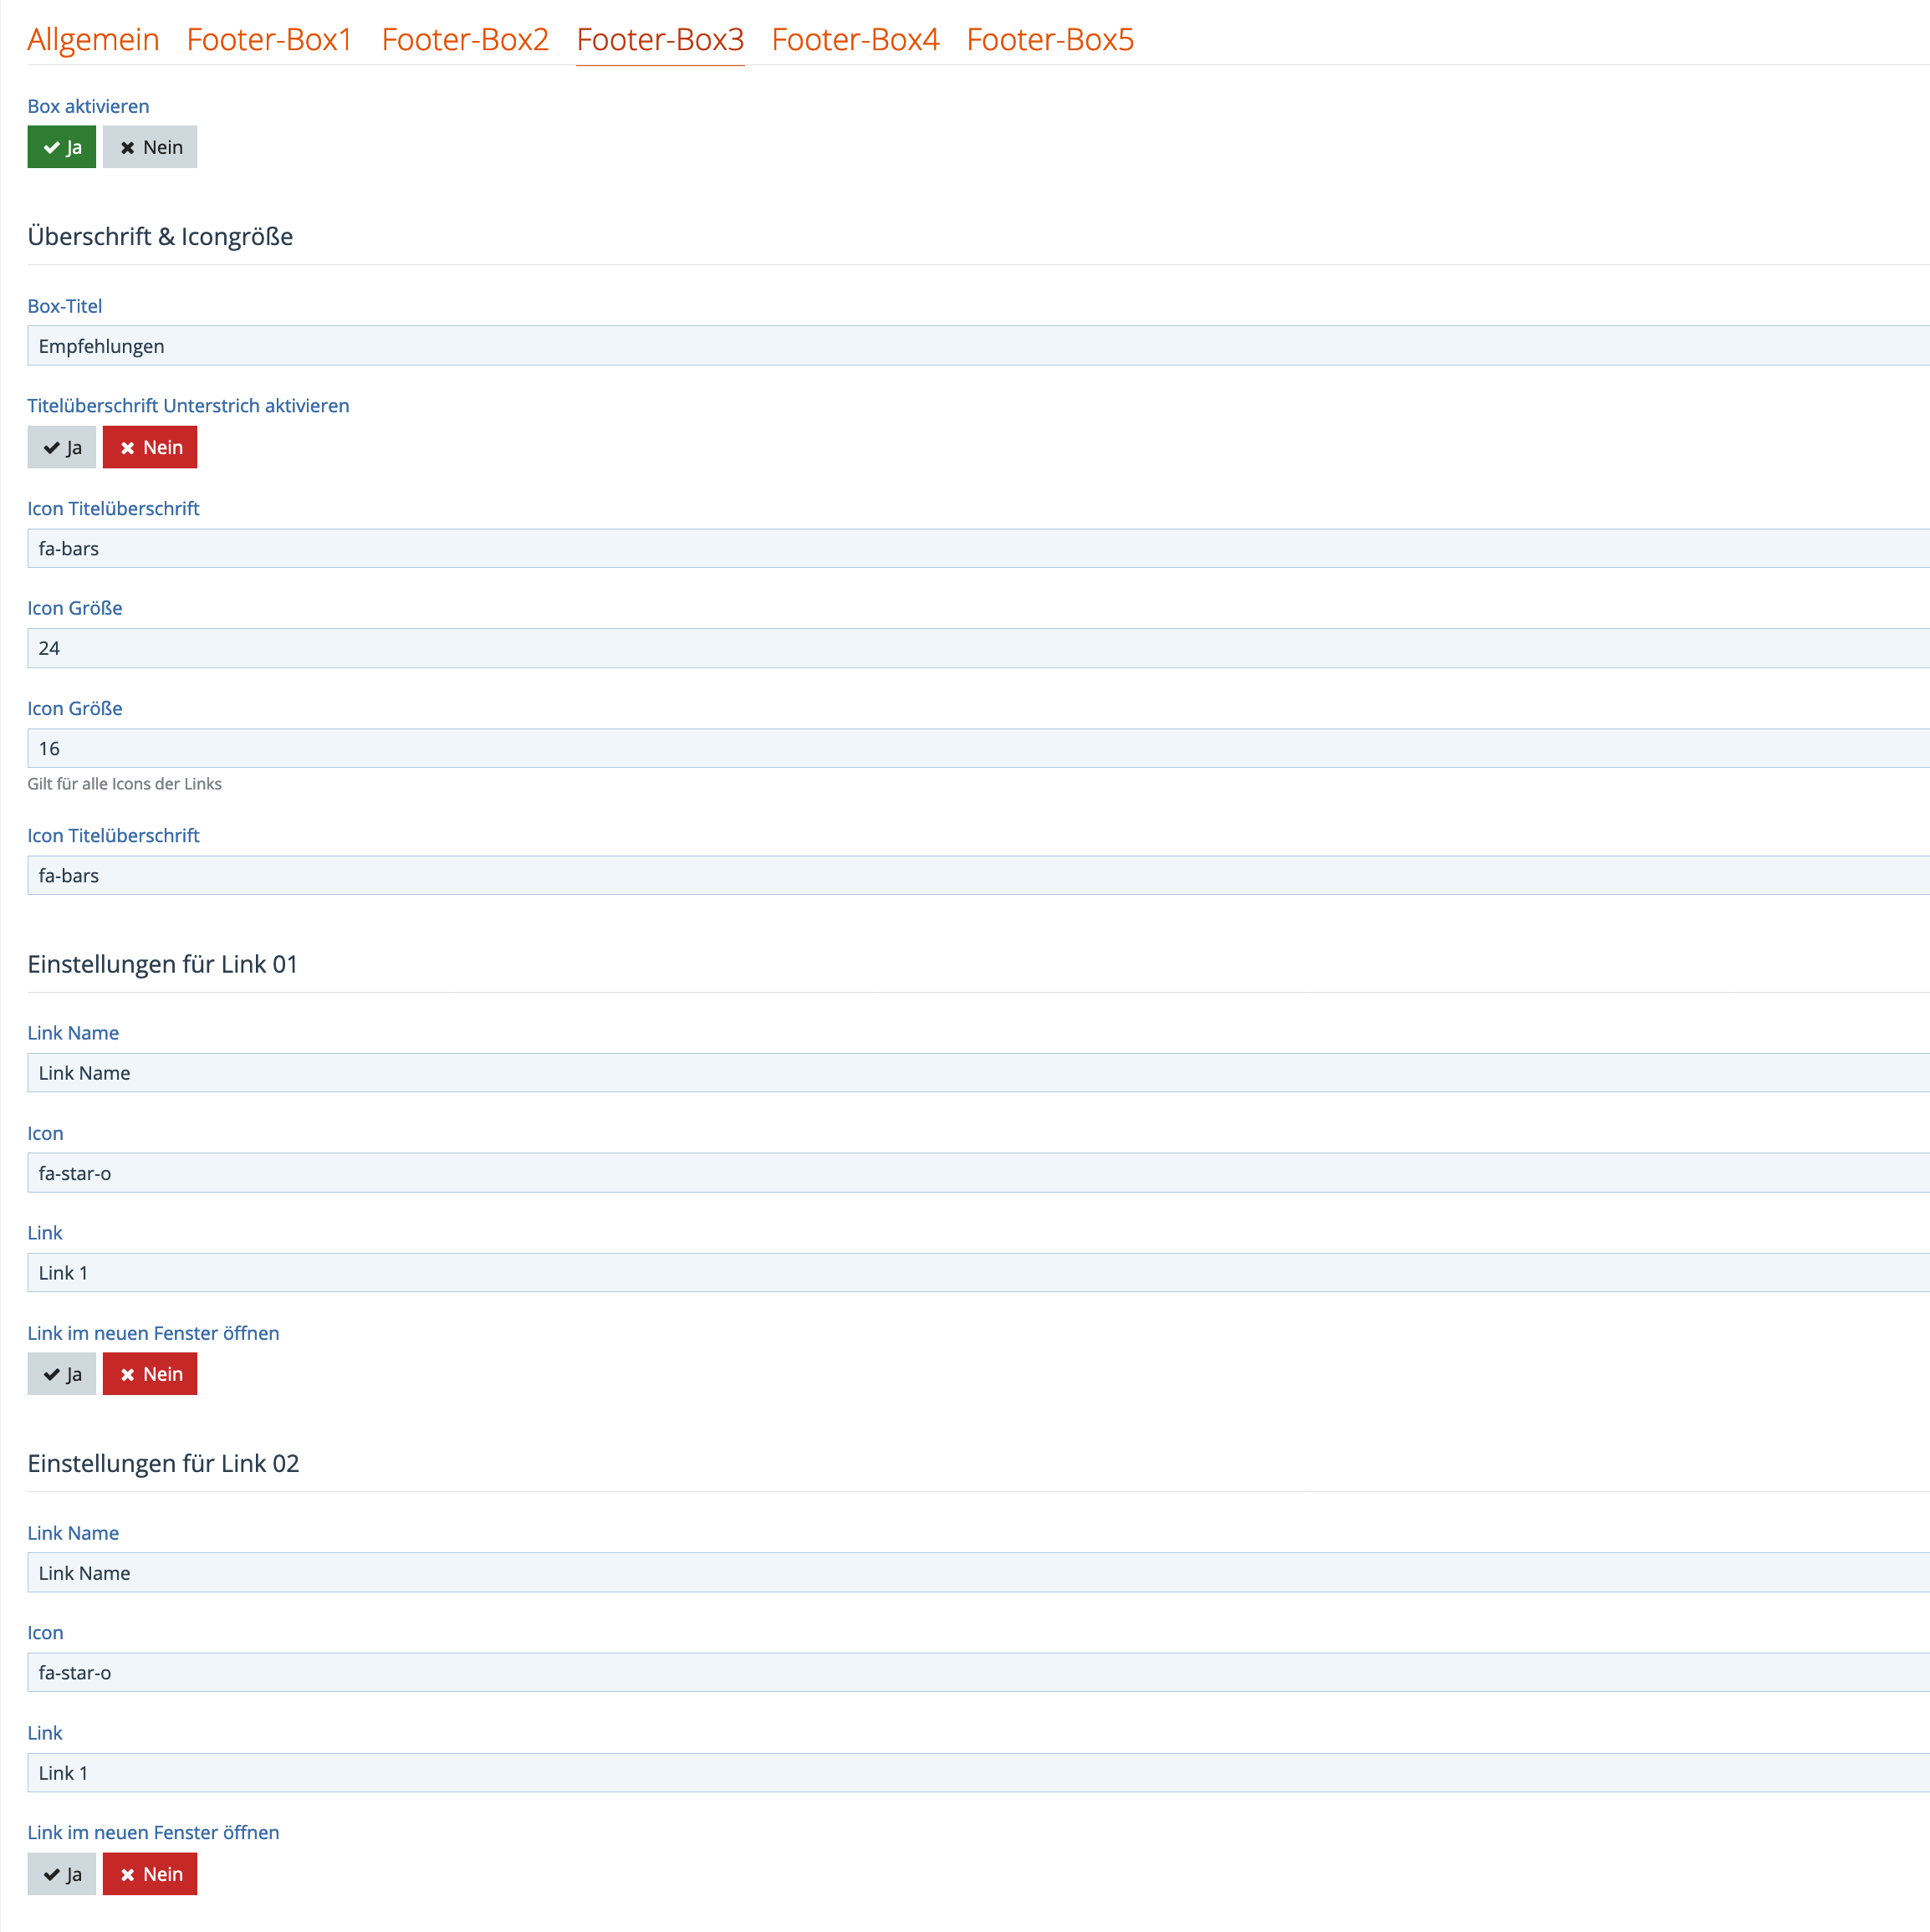The width and height of the screenshot is (1930, 1932).
Task: Choose Nein for Link 01 new window
Action: 150,1374
